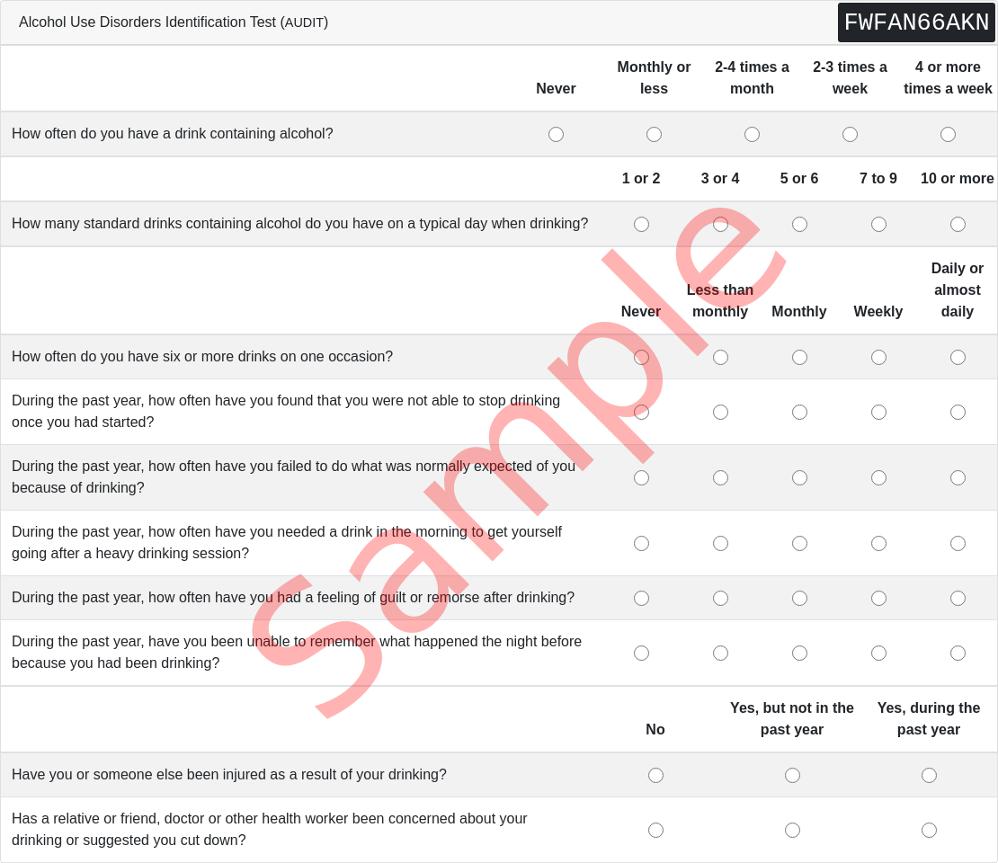
Task: Choose 'Monthly' for feeling of guilt or remorse
Action: coord(799,598)
